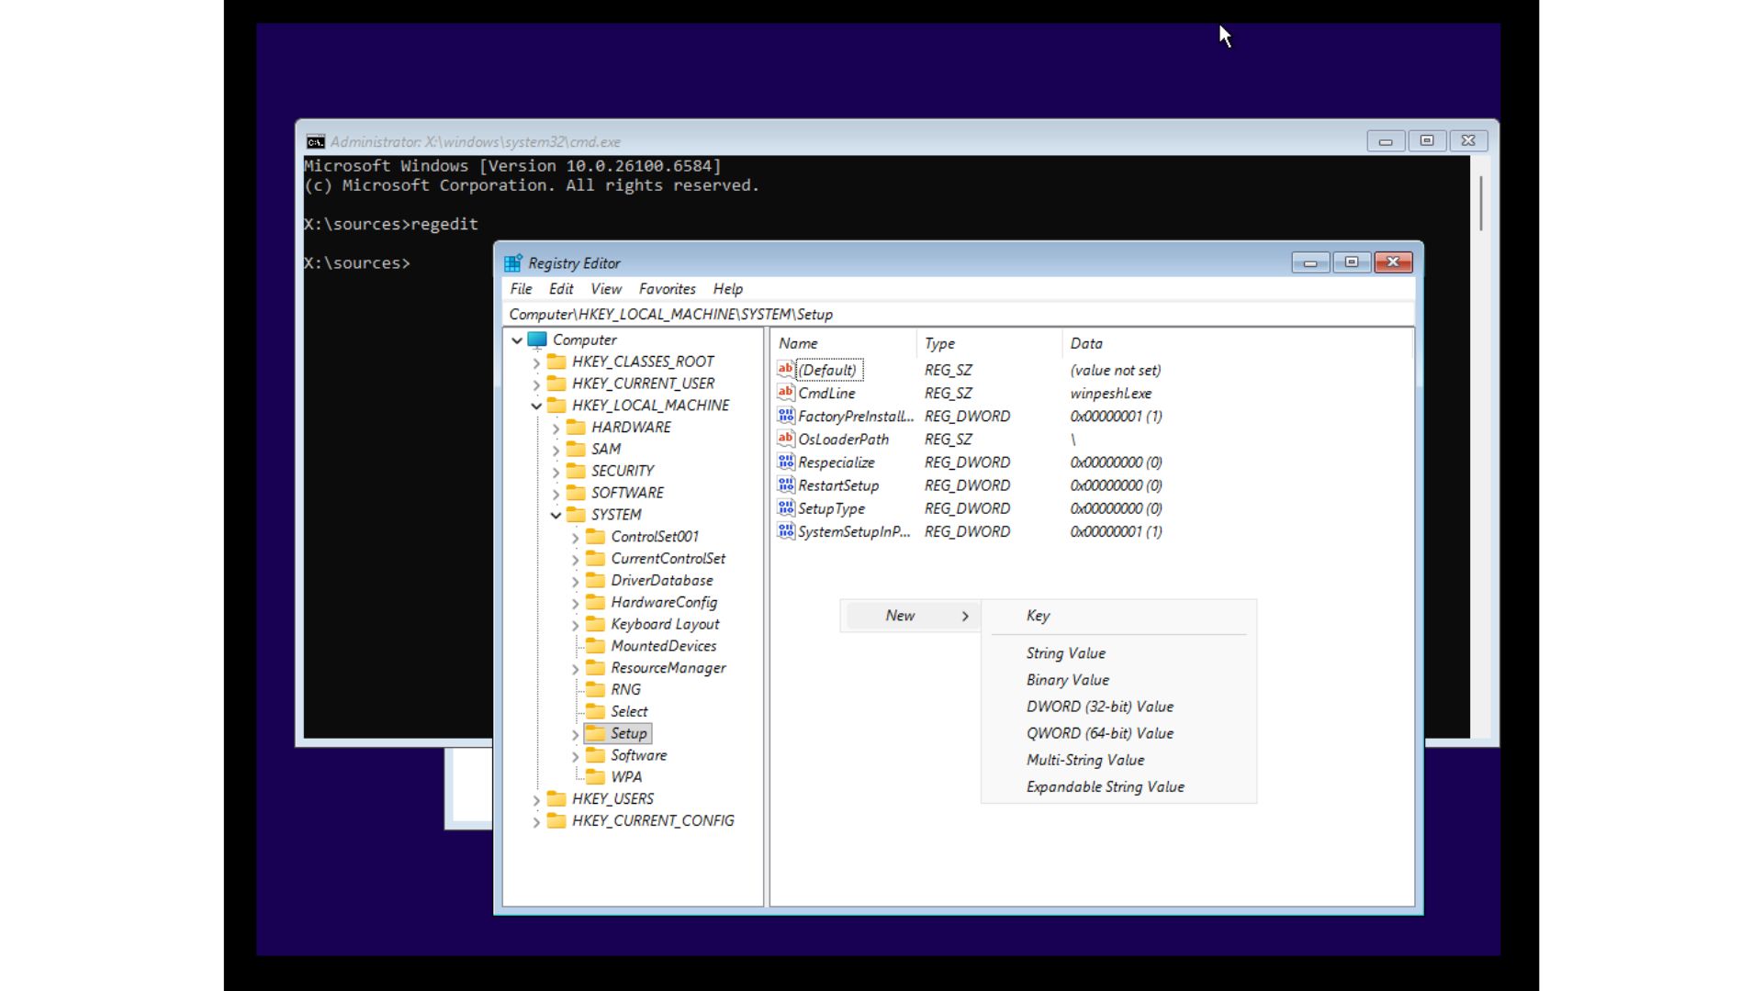
Task: Expand the ControlSet001 branch
Action: tap(574, 537)
